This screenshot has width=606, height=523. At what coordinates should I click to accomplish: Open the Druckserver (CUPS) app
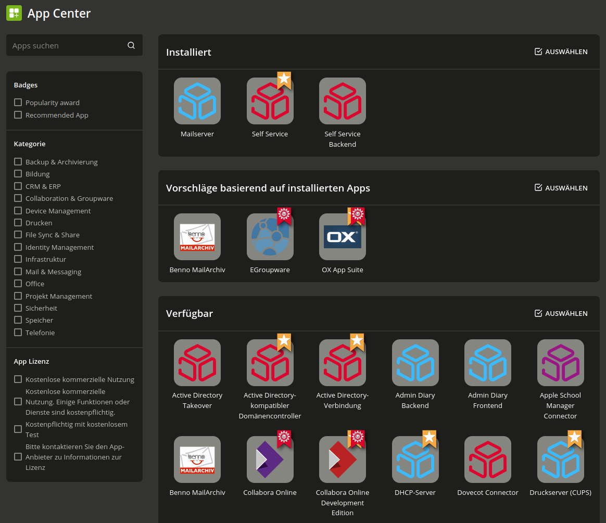click(560, 460)
